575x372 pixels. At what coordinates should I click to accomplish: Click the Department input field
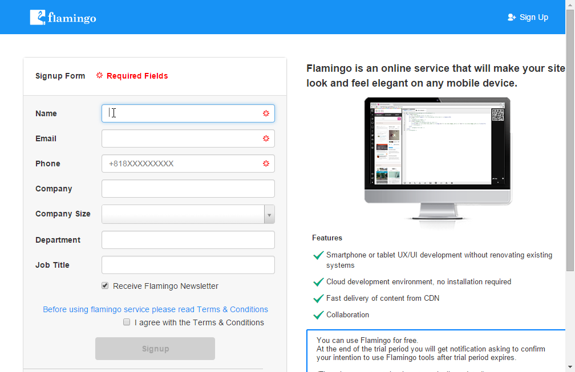point(188,240)
